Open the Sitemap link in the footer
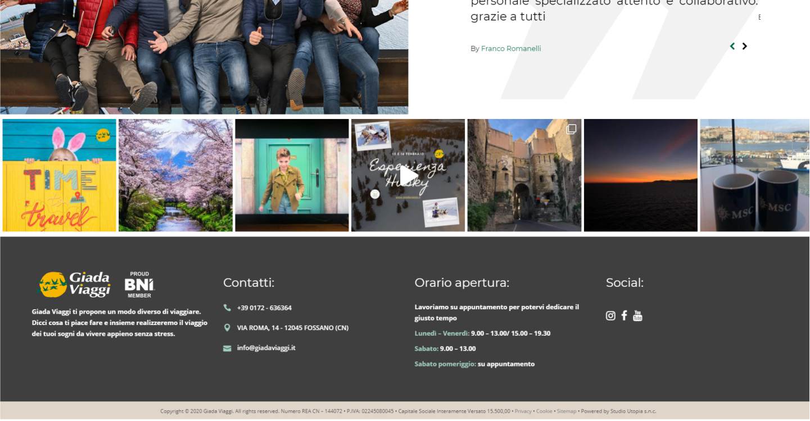810x421 pixels. coord(567,411)
